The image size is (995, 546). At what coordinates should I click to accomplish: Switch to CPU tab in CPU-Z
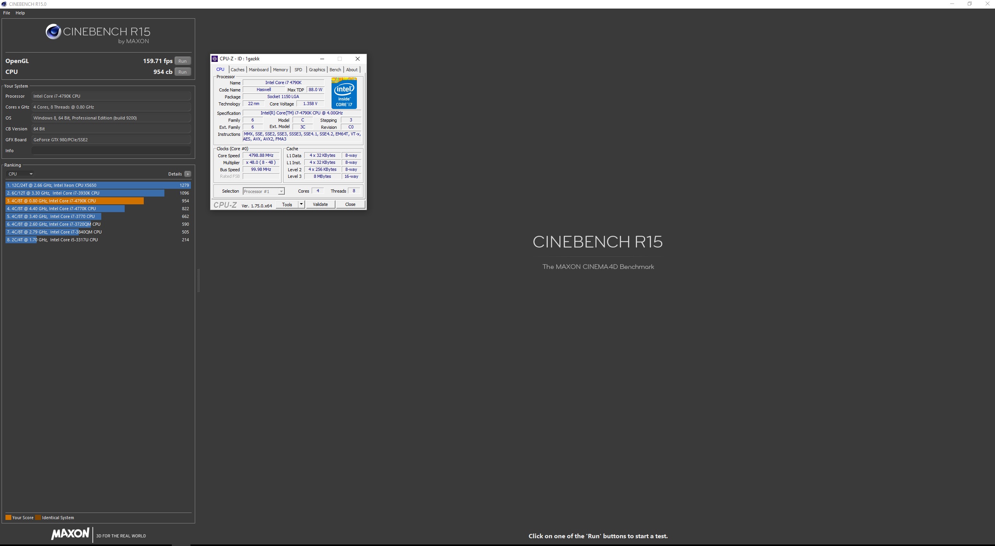point(221,69)
